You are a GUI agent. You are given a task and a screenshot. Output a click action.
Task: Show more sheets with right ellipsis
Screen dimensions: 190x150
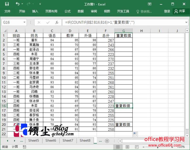click(x=100, y=141)
